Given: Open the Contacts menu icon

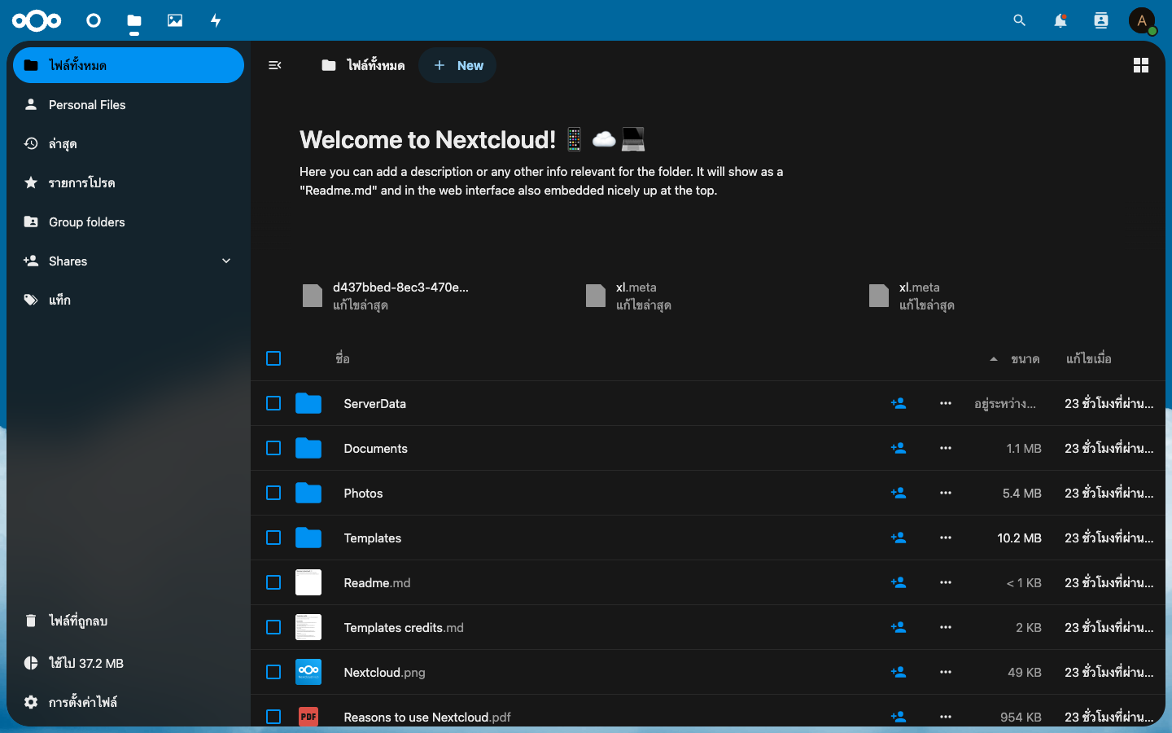Looking at the screenshot, I should point(1101,20).
